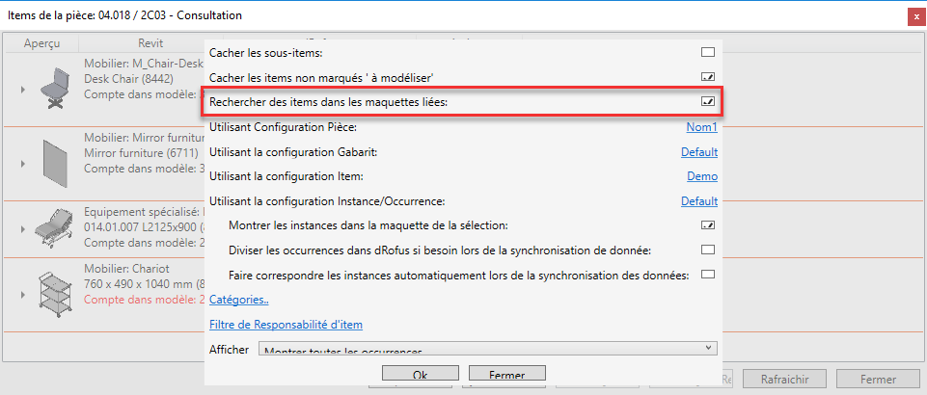Image resolution: width=927 pixels, height=395 pixels.
Task: Click the 'Aperçu' column header
Action: click(x=42, y=43)
